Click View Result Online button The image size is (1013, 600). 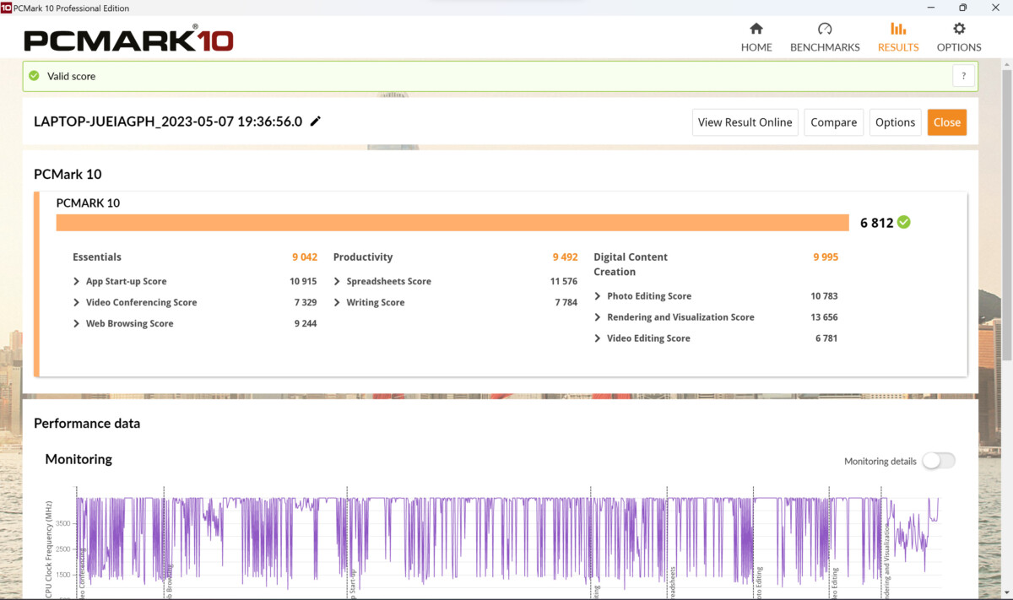click(745, 122)
